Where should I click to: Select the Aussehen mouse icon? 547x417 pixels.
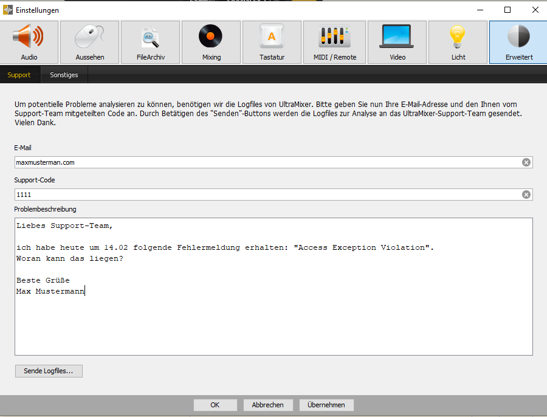(90, 43)
